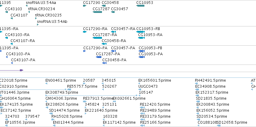This screenshot has height=127, width=256.
Task: Select the CG17287-PA protein bar
Action: (x=99, y=57)
